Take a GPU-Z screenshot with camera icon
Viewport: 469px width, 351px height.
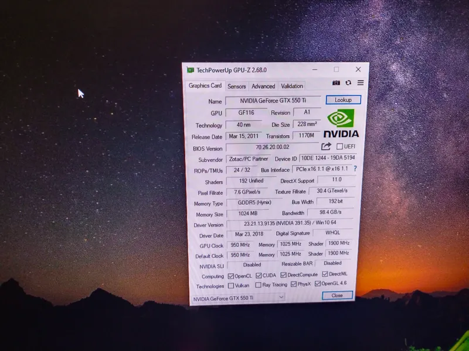(336, 82)
